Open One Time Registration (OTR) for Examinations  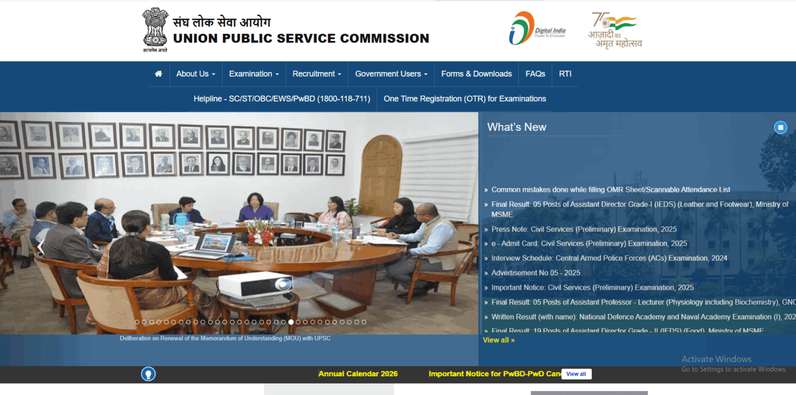pyautogui.click(x=465, y=98)
